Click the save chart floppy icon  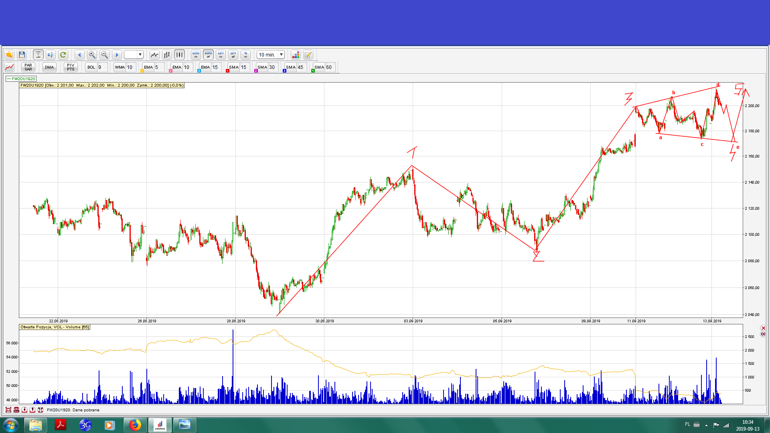[x=22, y=55]
